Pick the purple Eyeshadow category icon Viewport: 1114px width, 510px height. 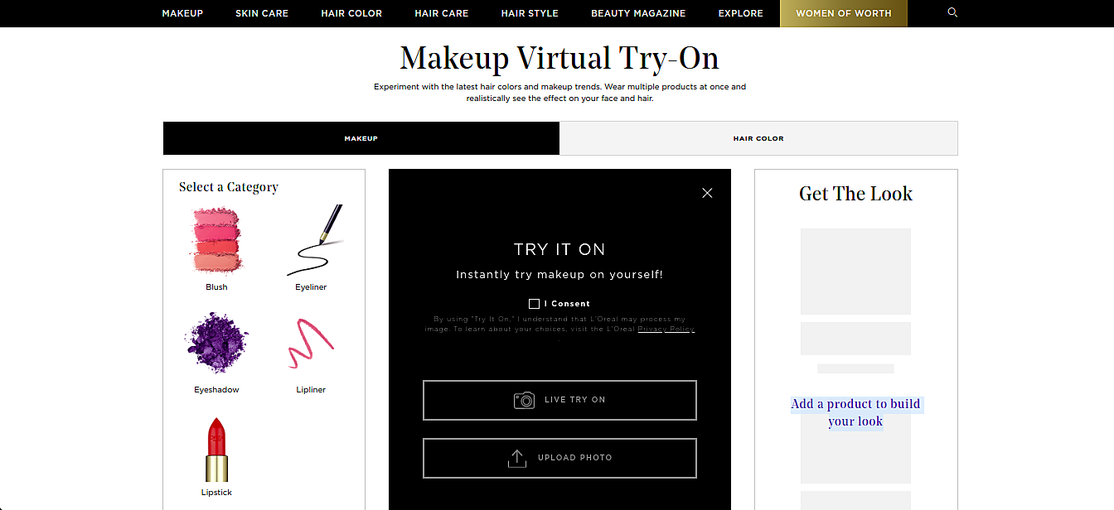[216, 344]
